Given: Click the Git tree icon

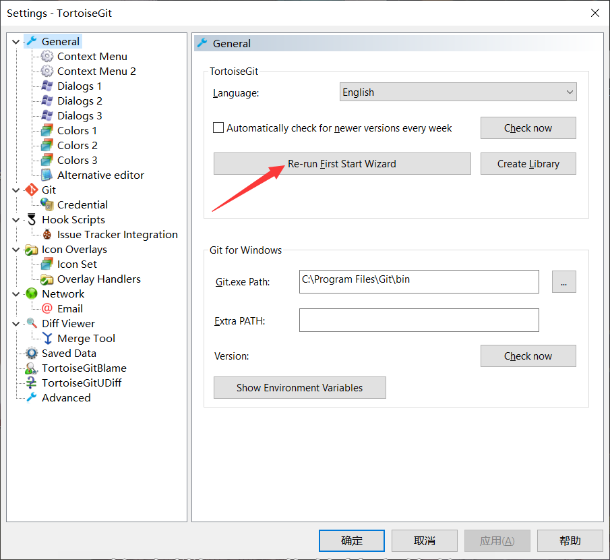Looking at the screenshot, I should (x=31, y=190).
